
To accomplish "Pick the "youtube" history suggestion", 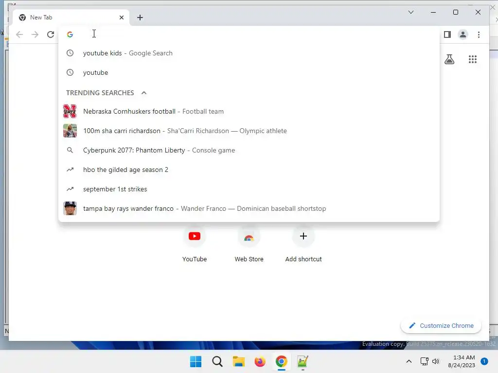I will 249,72.
